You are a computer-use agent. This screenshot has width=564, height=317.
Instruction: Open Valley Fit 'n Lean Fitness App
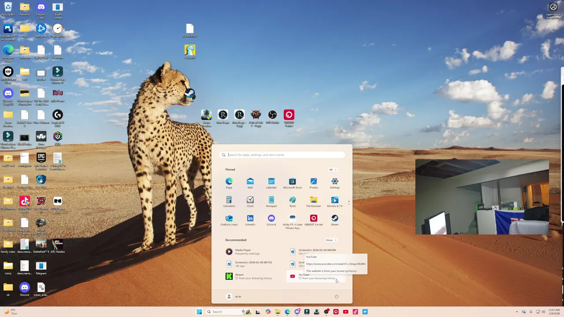(293, 222)
